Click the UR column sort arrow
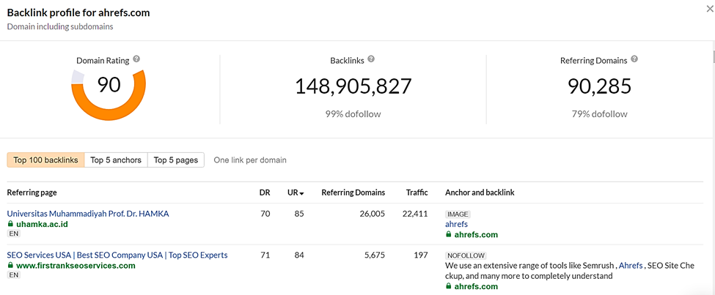The height and width of the screenshot is (295, 715). click(301, 193)
